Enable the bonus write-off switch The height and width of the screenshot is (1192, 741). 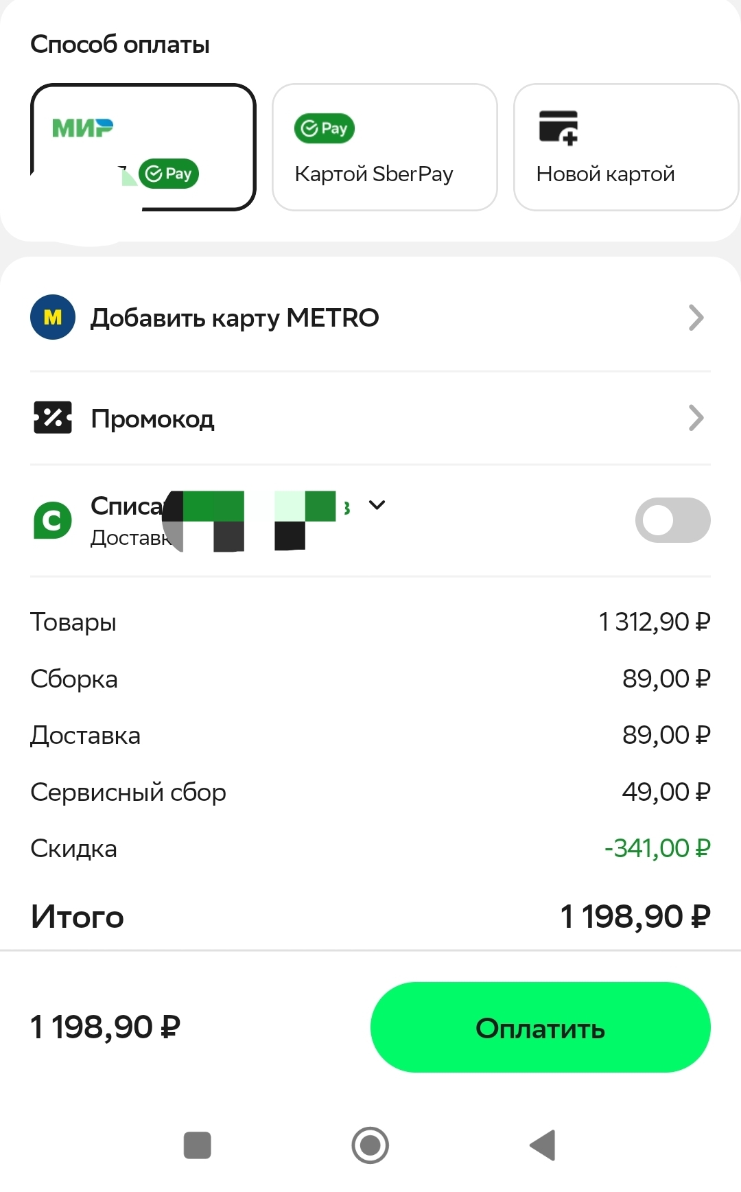click(x=672, y=520)
